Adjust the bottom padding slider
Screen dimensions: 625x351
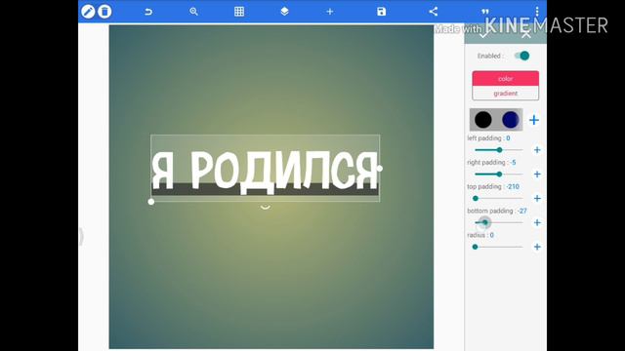(499, 222)
